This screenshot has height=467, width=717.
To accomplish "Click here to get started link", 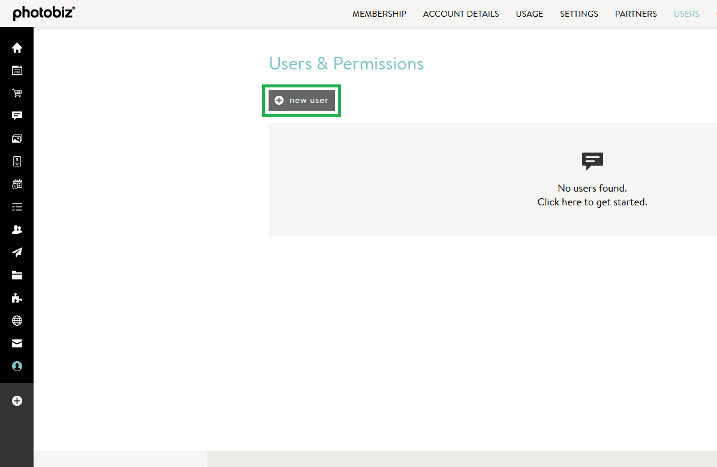I will click(x=592, y=202).
